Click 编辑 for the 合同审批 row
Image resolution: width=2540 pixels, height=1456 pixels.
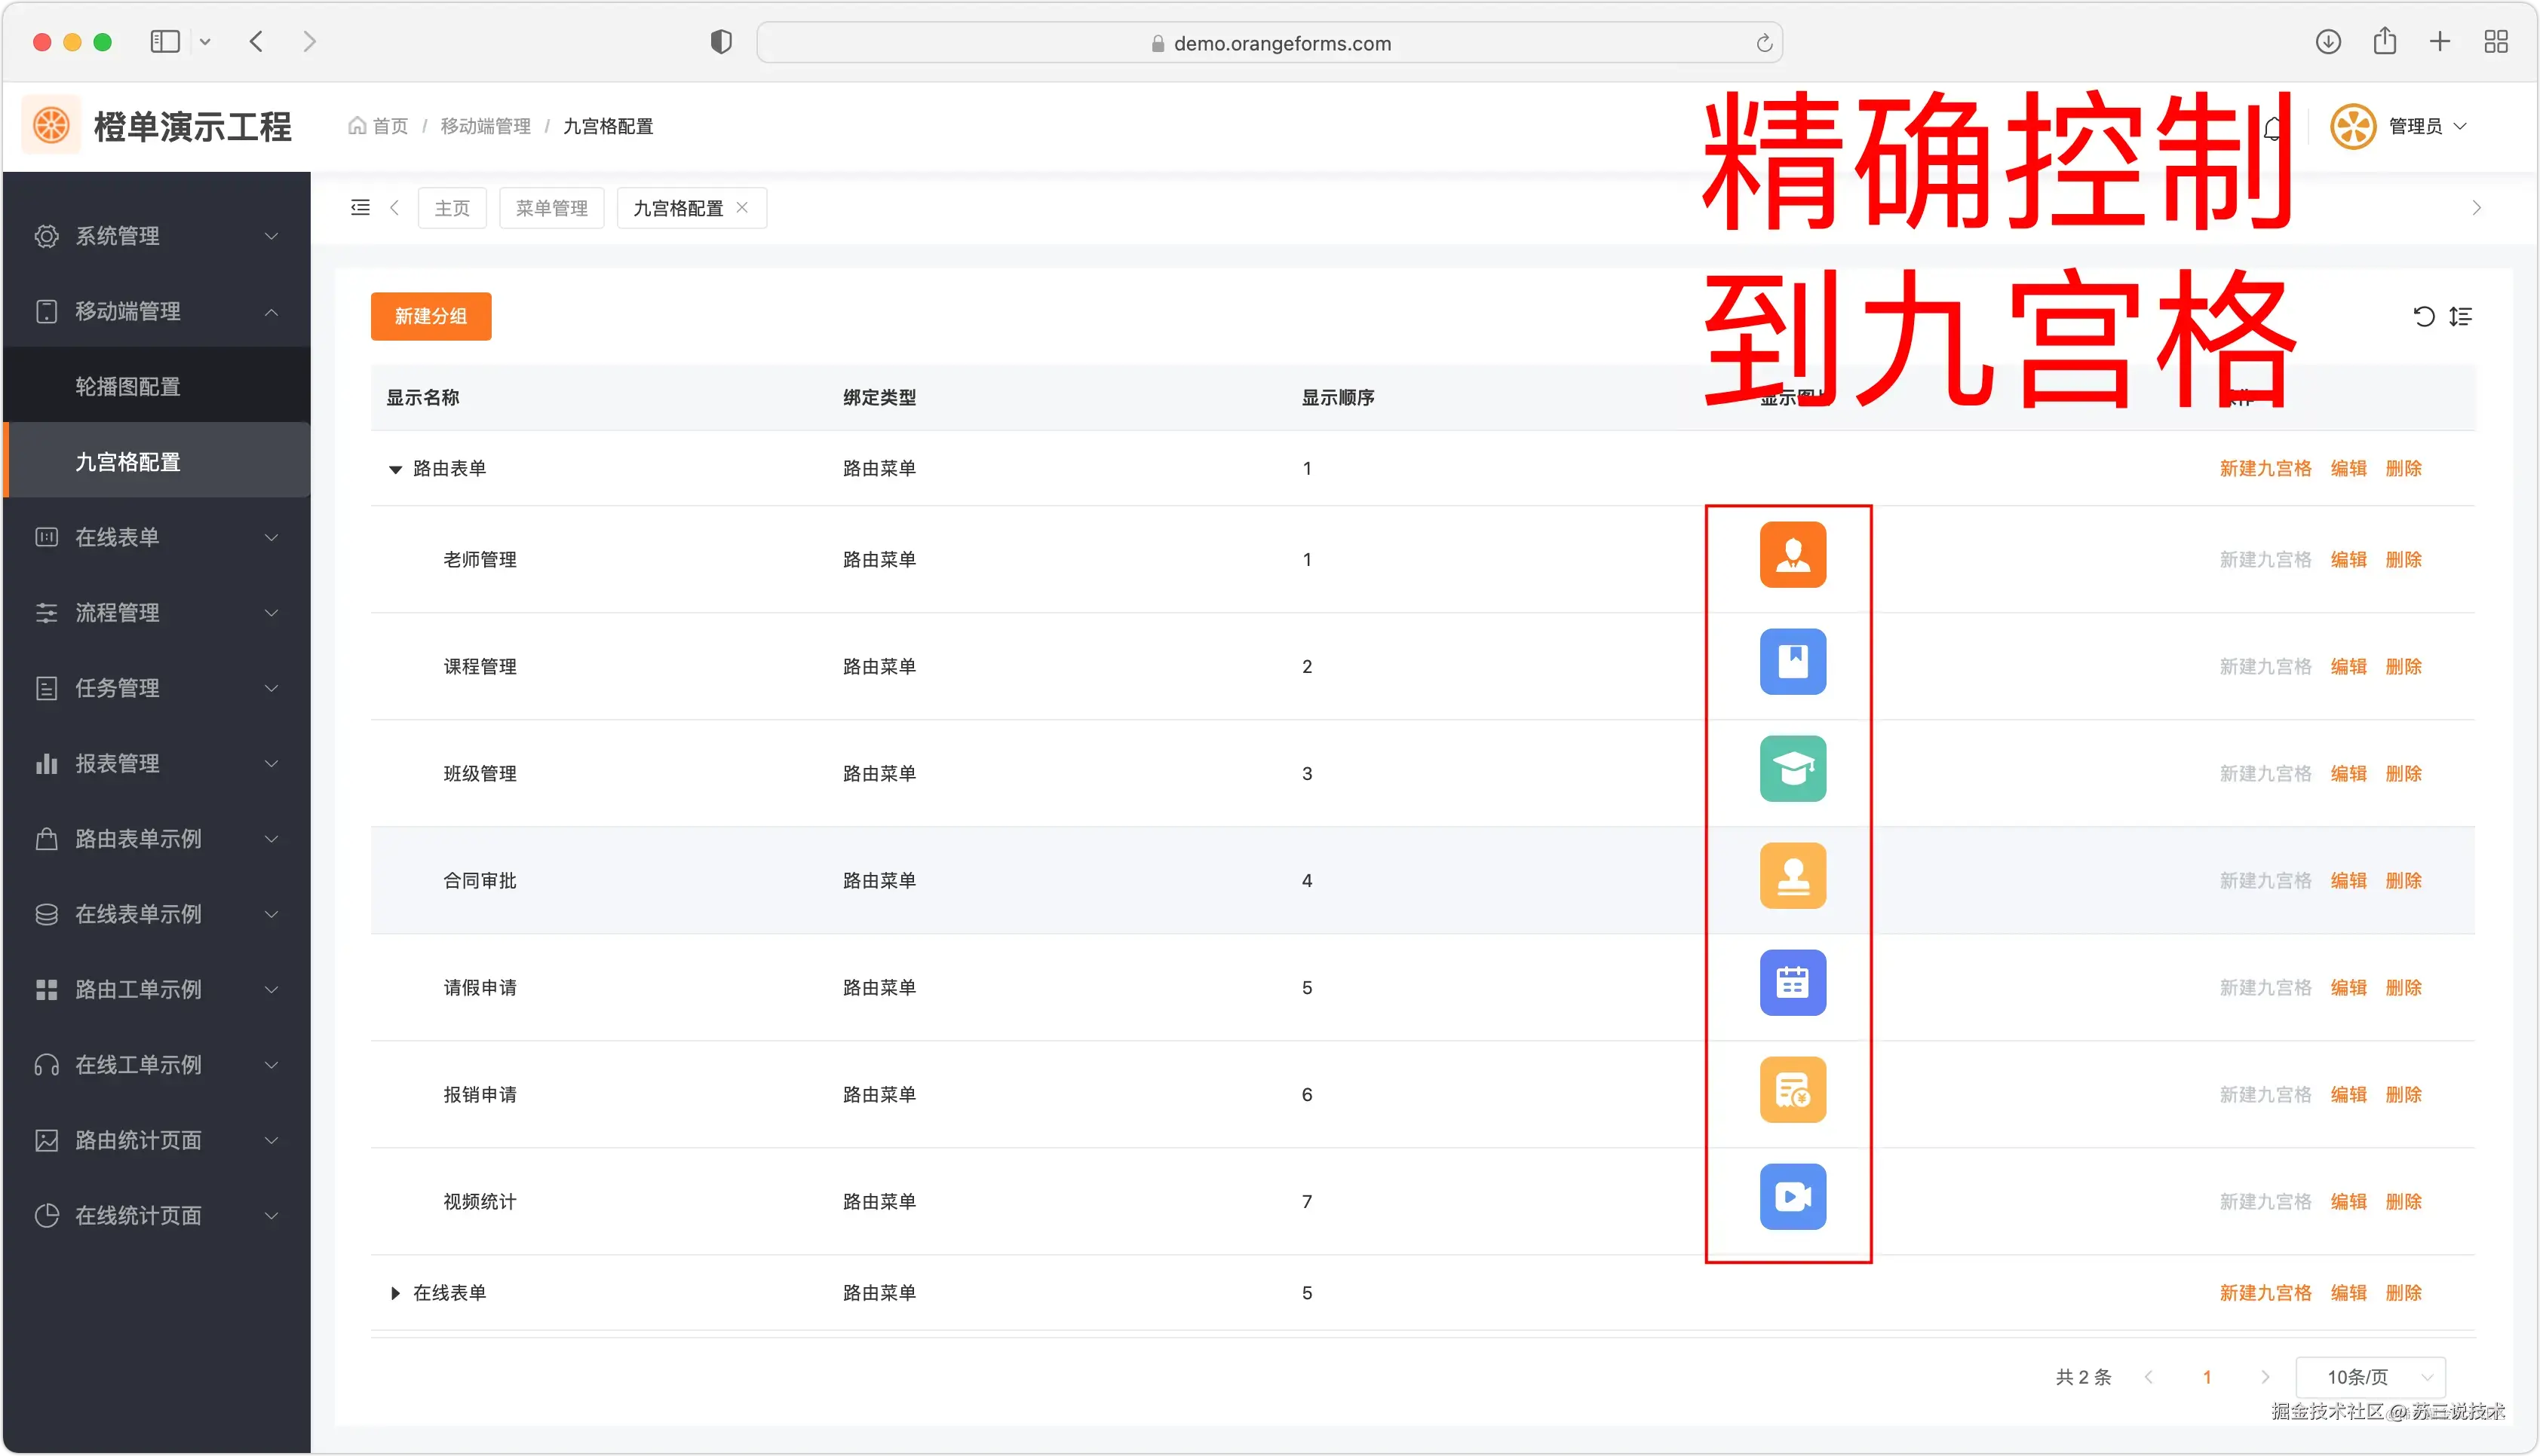(x=2348, y=881)
